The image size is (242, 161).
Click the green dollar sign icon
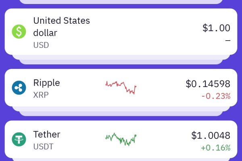(19, 31)
